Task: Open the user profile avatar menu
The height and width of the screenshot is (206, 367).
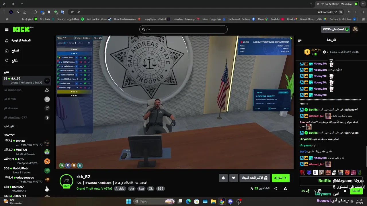Action: 355,29
